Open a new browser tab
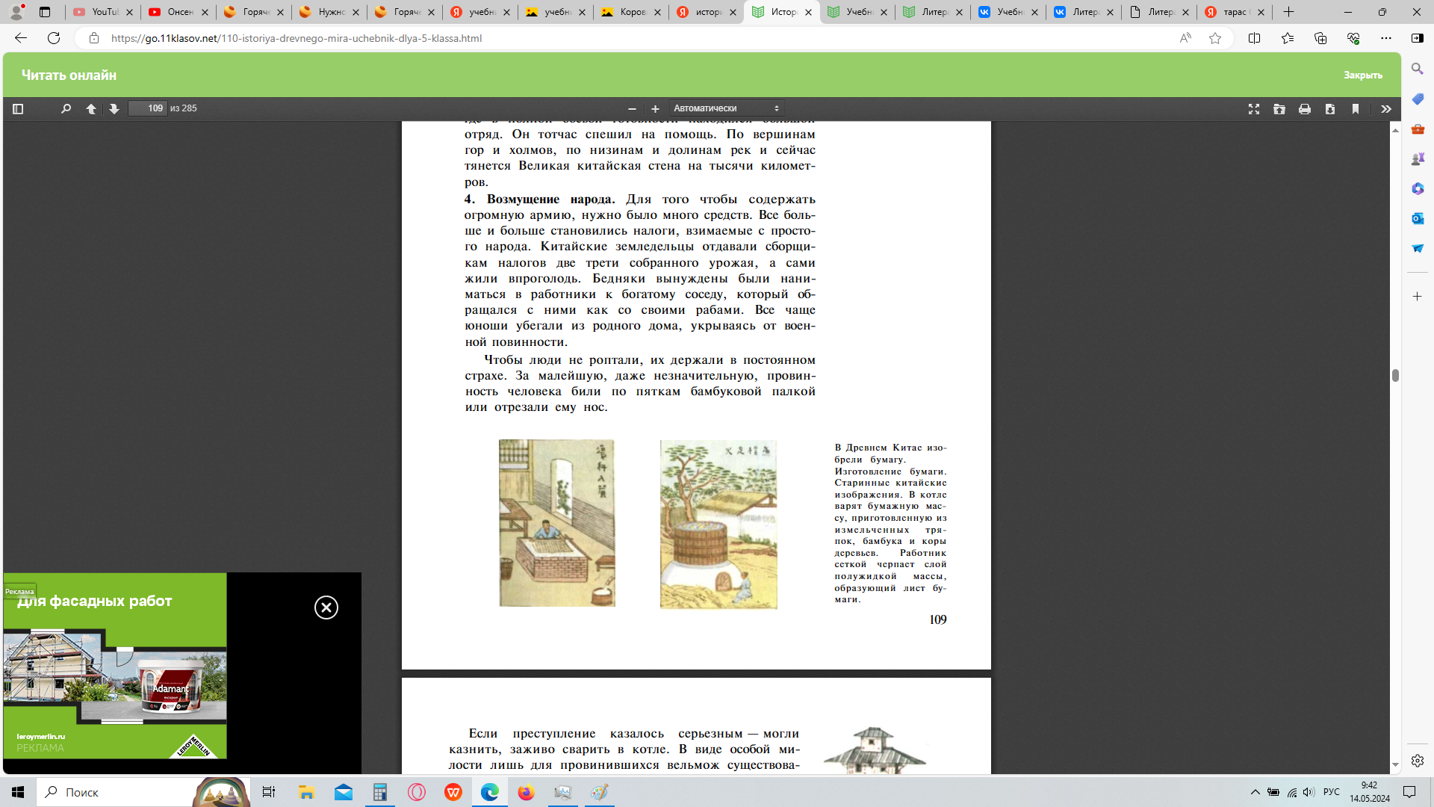 (x=1288, y=12)
